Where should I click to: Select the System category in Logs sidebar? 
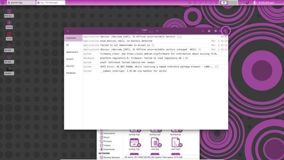[x=73, y=59]
